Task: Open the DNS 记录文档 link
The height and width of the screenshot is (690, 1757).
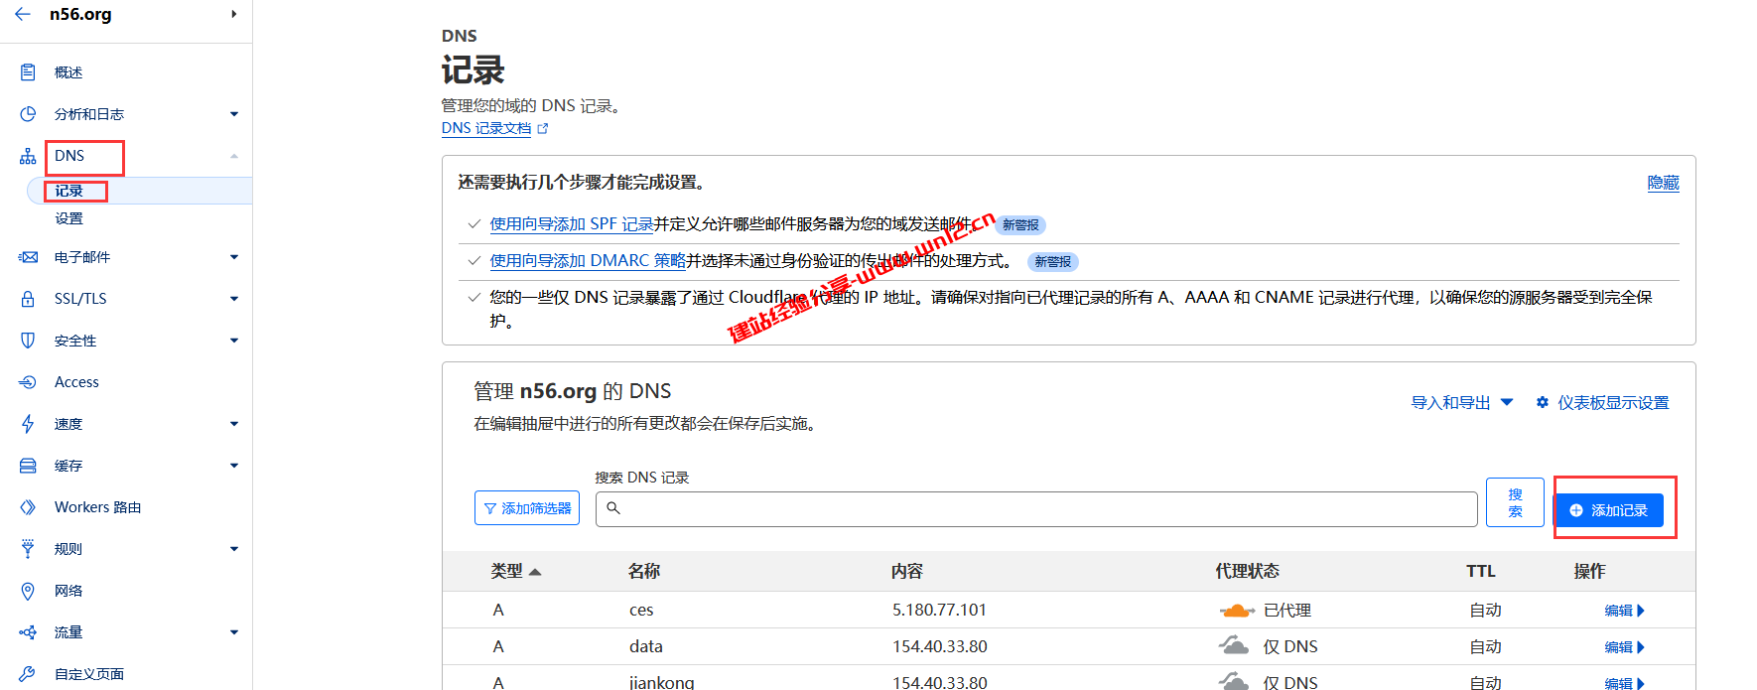Action: pos(494,128)
